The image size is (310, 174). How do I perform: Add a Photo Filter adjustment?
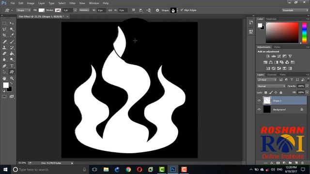[x=282, y=62]
